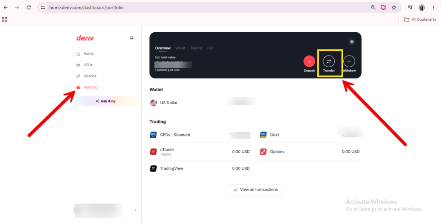Click View all transactions button
The width and height of the screenshot is (441, 223).
tap(255, 189)
